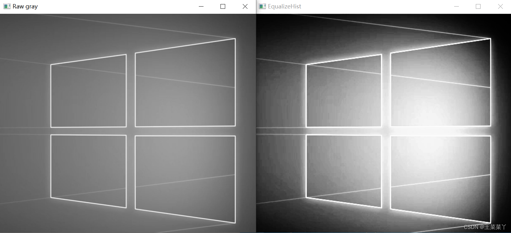Click the Raw gray grayscale image
The image size is (511, 233).
point(128,123)
